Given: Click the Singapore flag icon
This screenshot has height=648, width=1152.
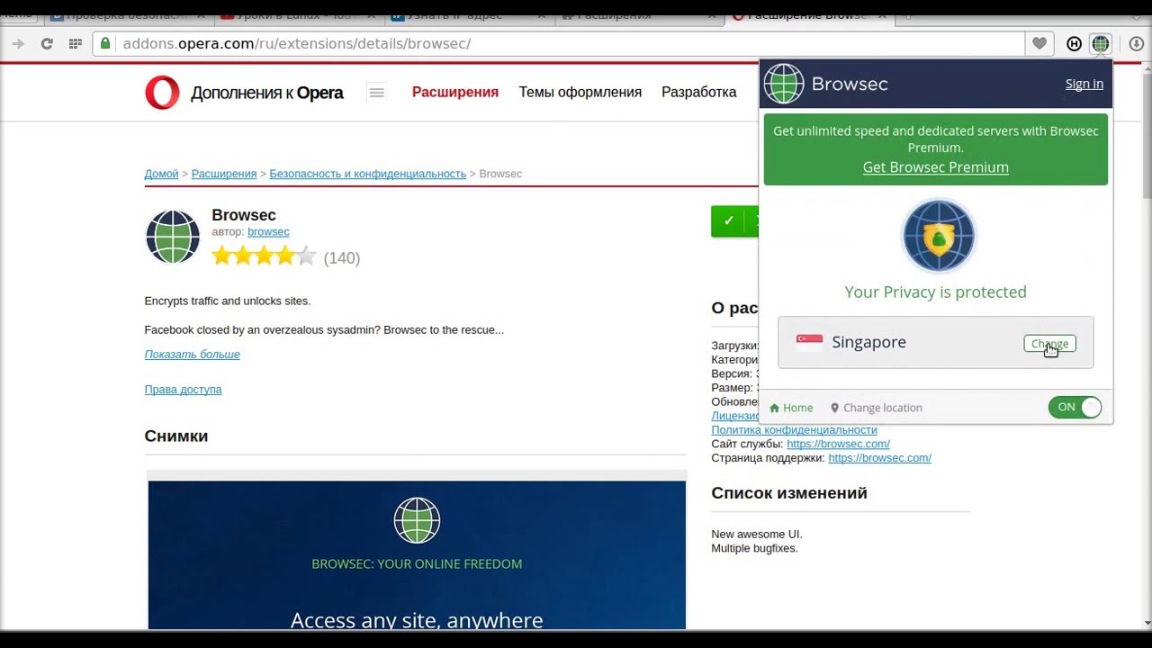Looking at the screenshot, I should tap(809, 342).
